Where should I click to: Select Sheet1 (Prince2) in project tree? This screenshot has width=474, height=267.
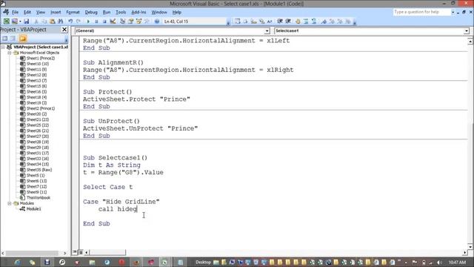coord(40,58)
